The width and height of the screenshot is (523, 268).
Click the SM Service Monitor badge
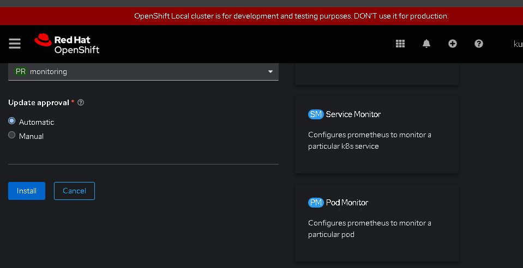coord(316,114)
